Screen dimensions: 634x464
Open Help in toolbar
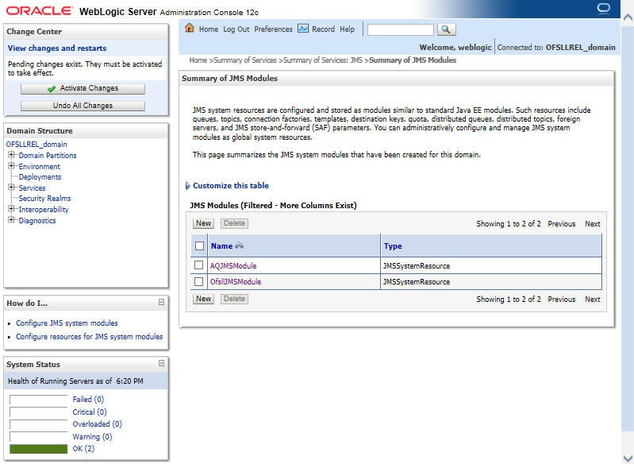pyautogui.click(x=347, y=29)
